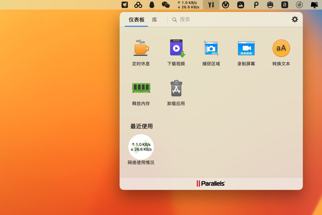
Task: Open the settings gear menu
Action: [x=295, y=19]
